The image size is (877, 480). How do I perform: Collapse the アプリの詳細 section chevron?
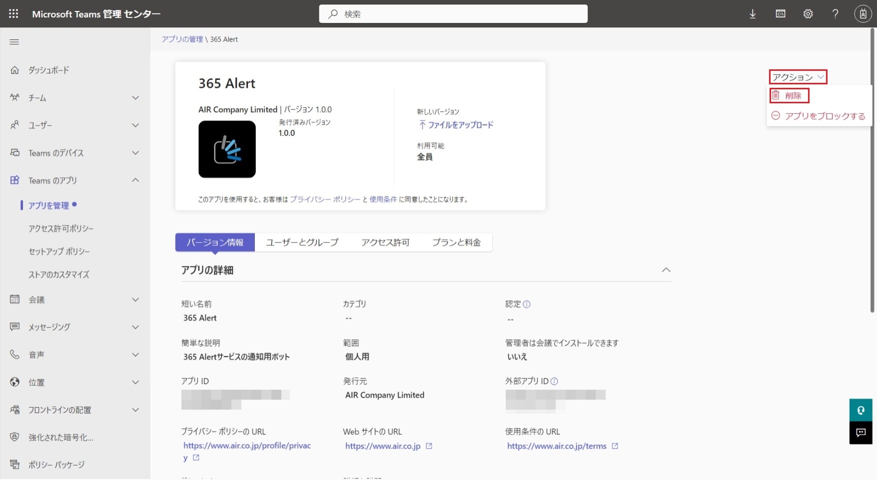tap(666, 270)
